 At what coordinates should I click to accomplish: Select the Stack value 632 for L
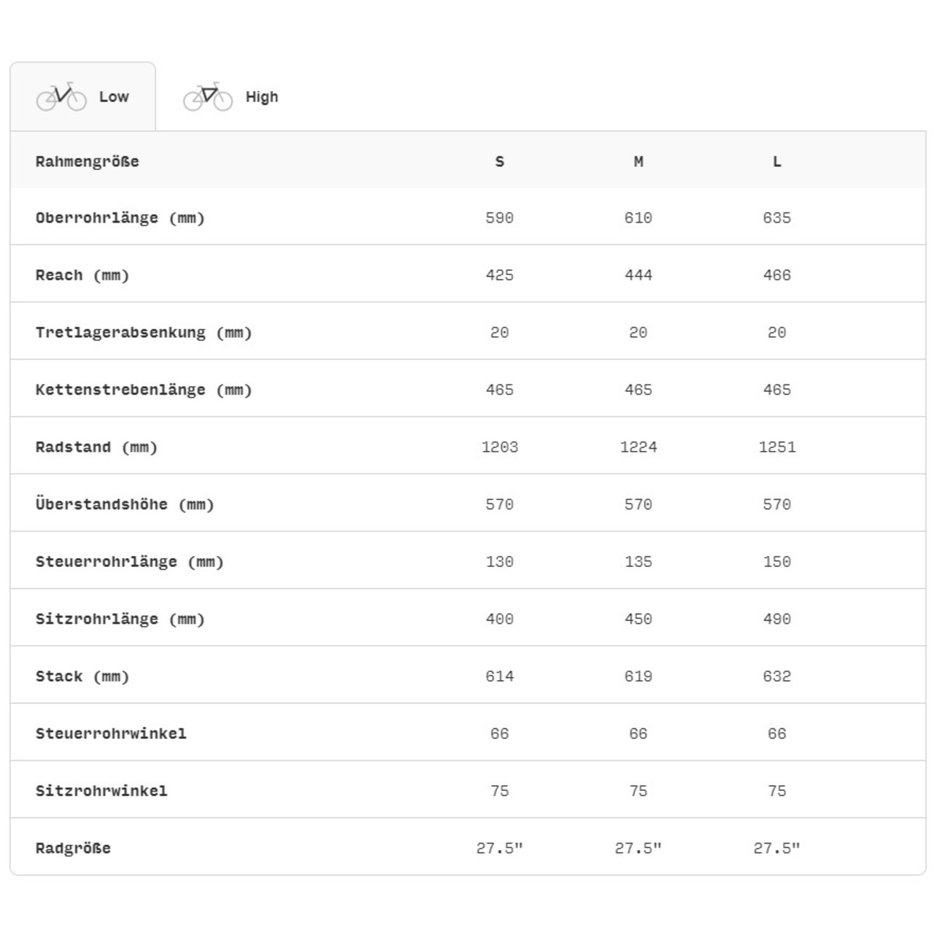pos(777,676)
